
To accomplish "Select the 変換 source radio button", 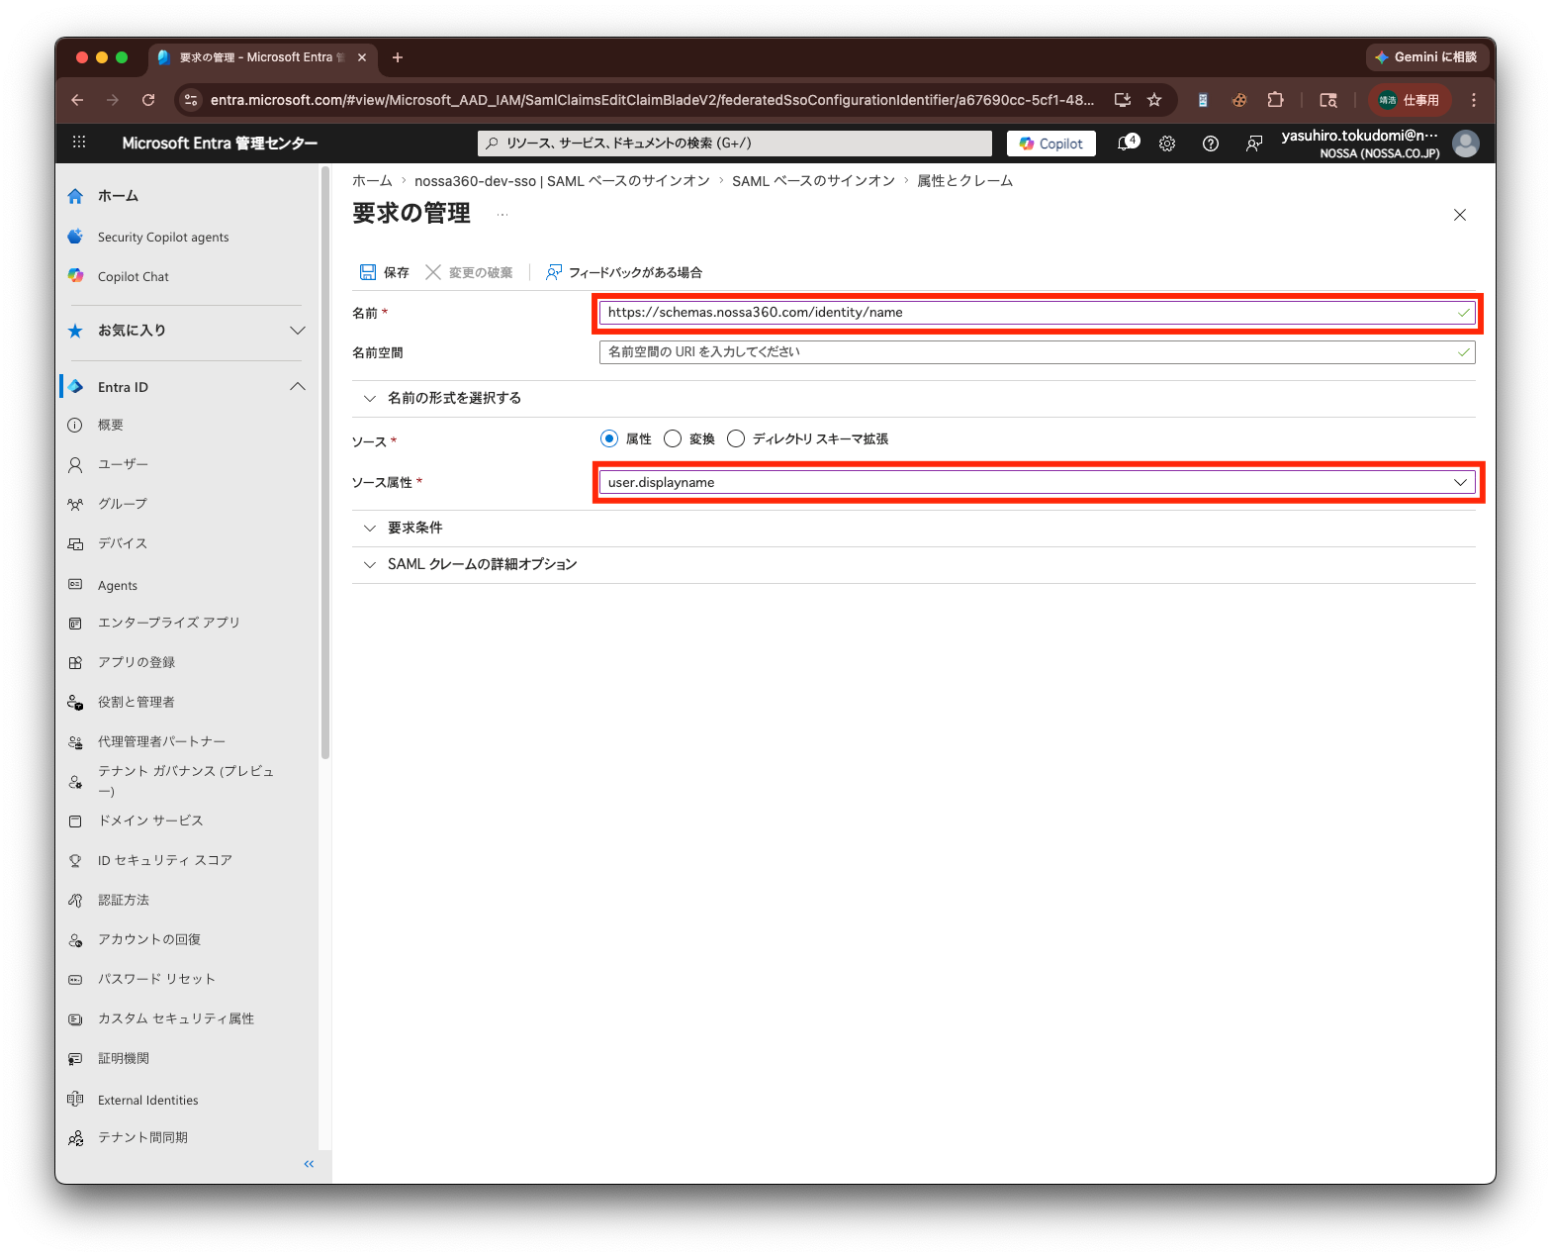I will click(673, 438).
